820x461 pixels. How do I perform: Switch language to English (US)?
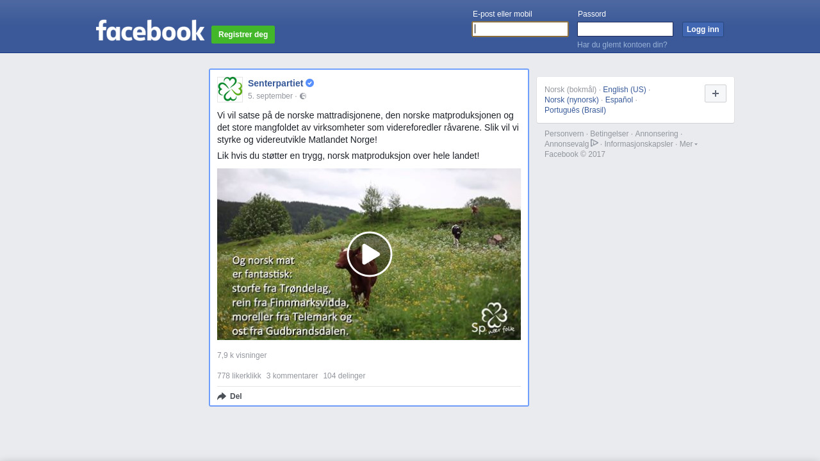tap(625, 90)
